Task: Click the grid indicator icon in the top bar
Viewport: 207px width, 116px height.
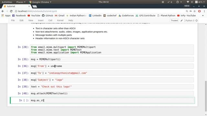Action: (x=163, y=2)
